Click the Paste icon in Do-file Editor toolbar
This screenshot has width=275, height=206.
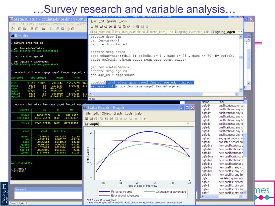(x=124, y=27)
